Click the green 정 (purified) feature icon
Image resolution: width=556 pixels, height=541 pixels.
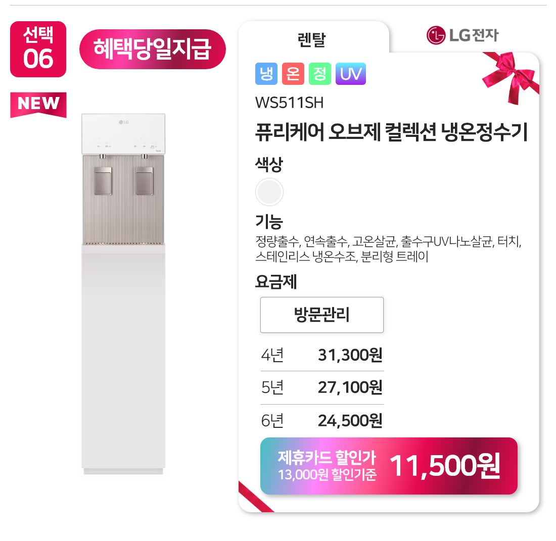(x=319, y=74)
